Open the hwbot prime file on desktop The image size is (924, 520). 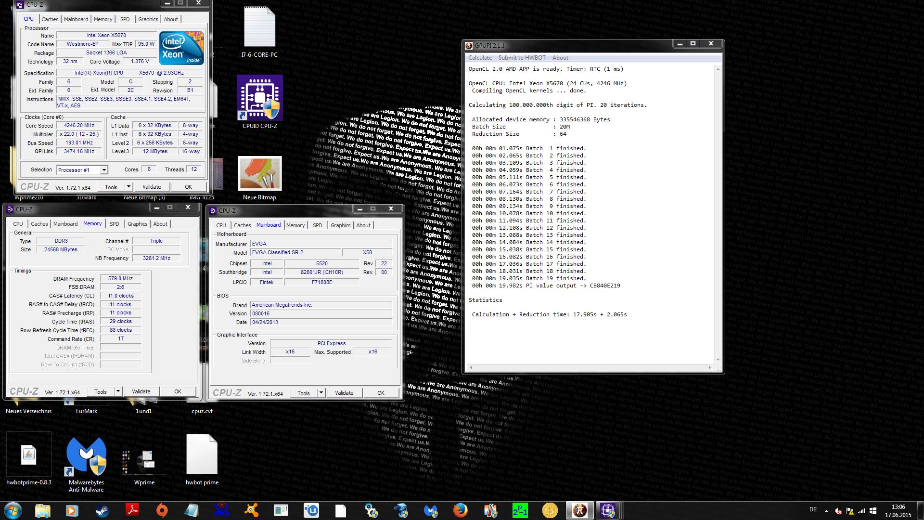coord(202,460)
